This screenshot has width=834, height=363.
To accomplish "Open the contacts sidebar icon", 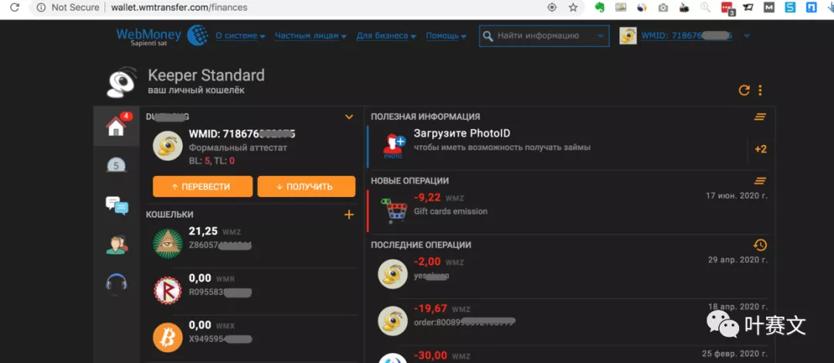I will [117, 244].
